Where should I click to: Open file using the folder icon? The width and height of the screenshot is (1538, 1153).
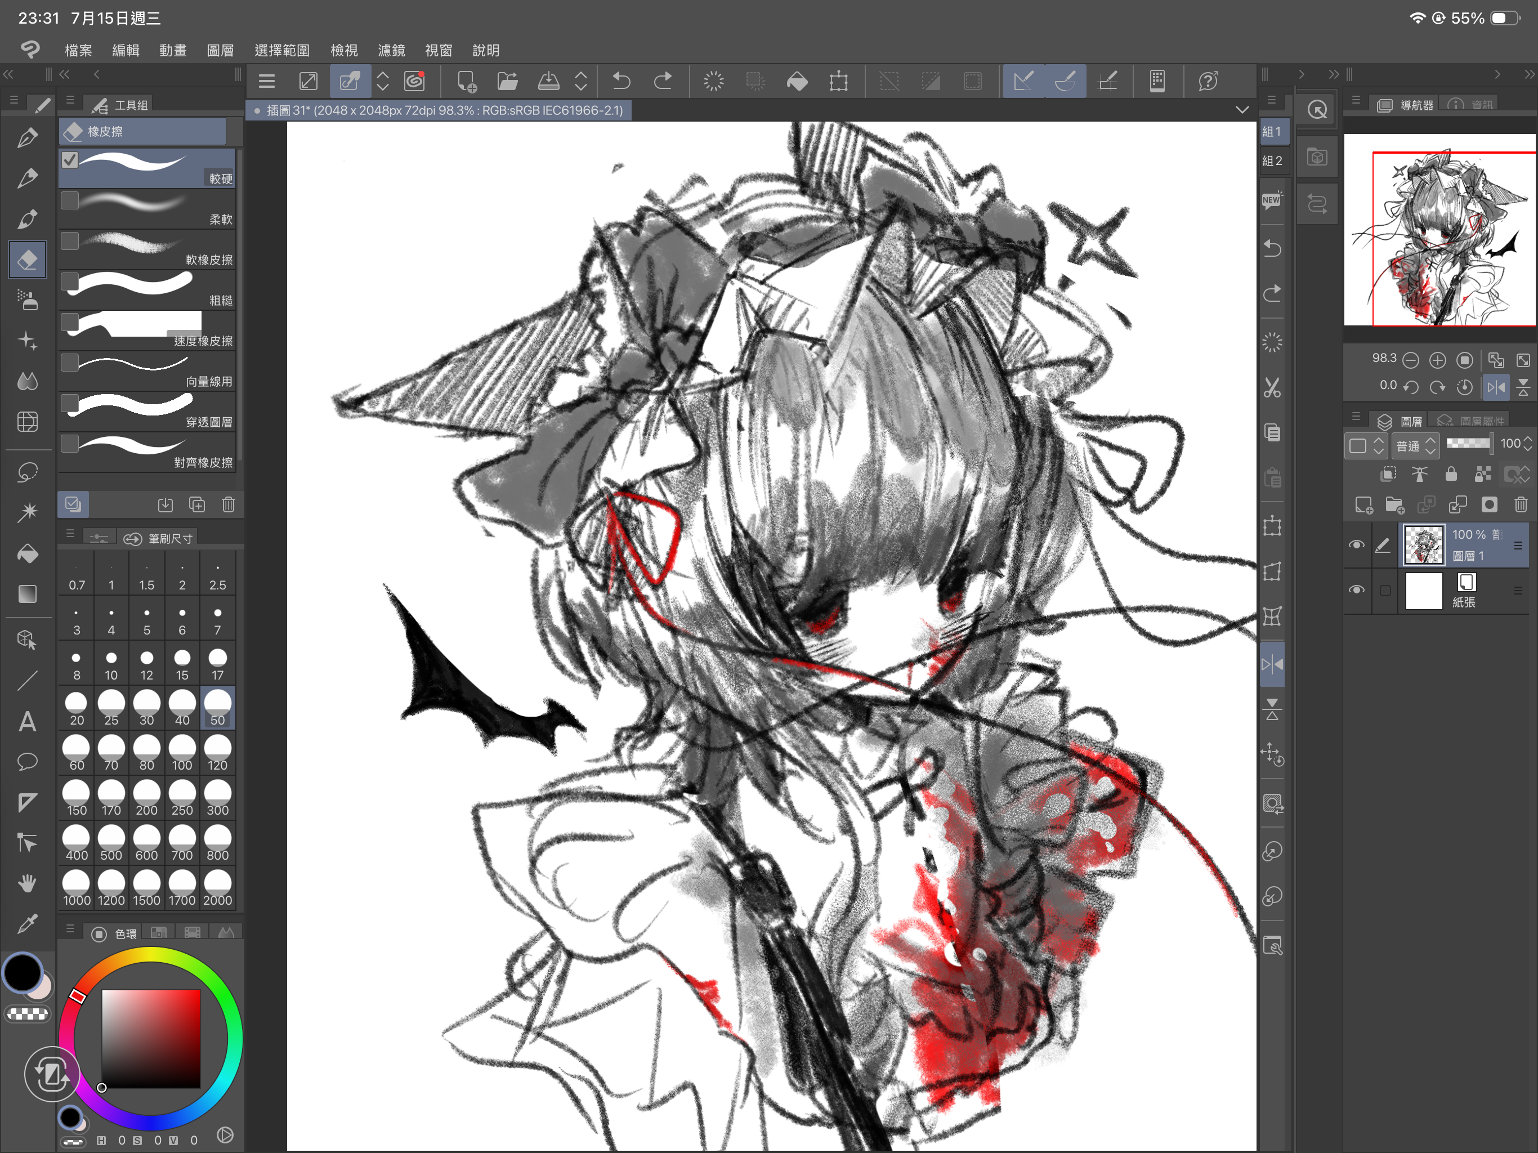click(508, 82)
